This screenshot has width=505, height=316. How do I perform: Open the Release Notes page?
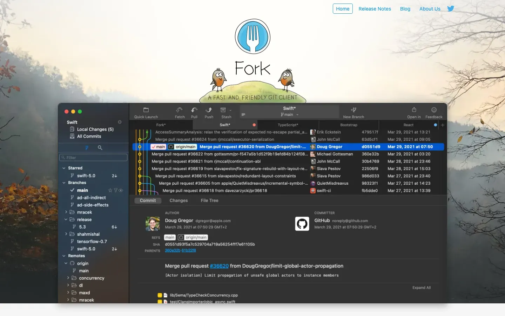[x=375, y=9]
